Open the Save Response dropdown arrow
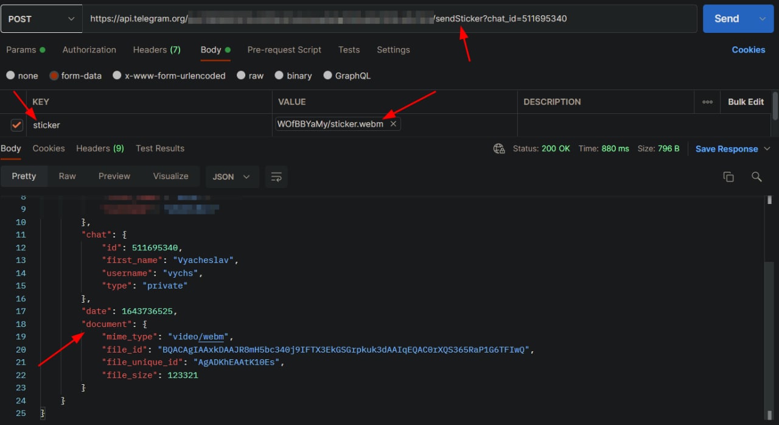 pyautogui.click(x=767, y=149)
